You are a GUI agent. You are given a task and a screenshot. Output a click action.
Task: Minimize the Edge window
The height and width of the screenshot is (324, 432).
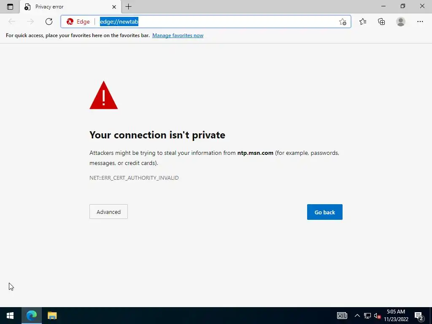(x=383, y=6)
